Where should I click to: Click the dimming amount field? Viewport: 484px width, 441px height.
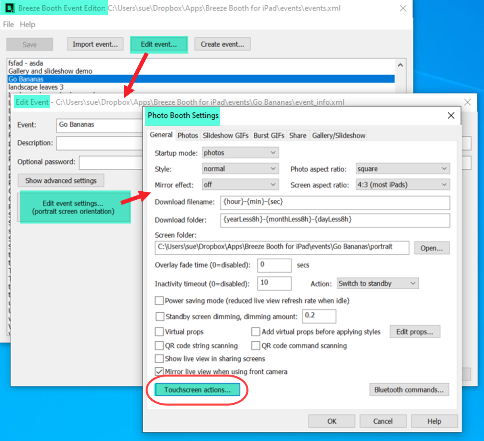319,316
